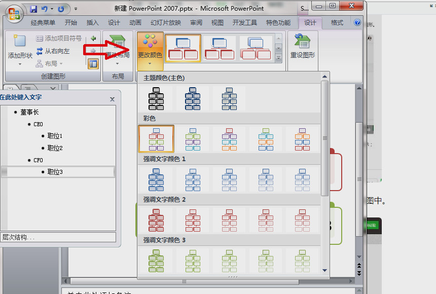Close the 在此处键入文字 text pane

113,99
